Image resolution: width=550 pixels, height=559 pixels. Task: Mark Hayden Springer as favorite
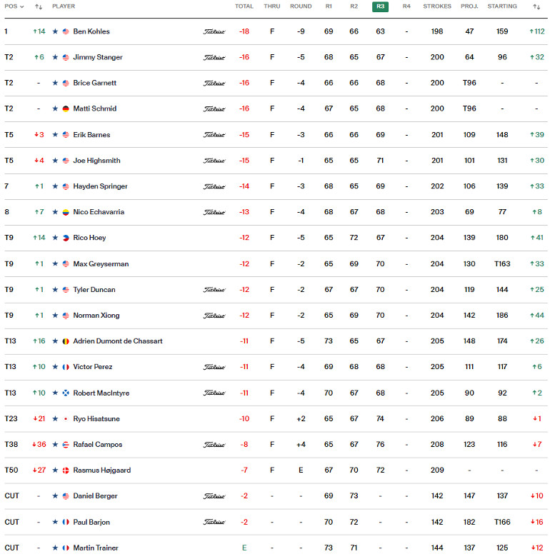(x=55, y=186)
